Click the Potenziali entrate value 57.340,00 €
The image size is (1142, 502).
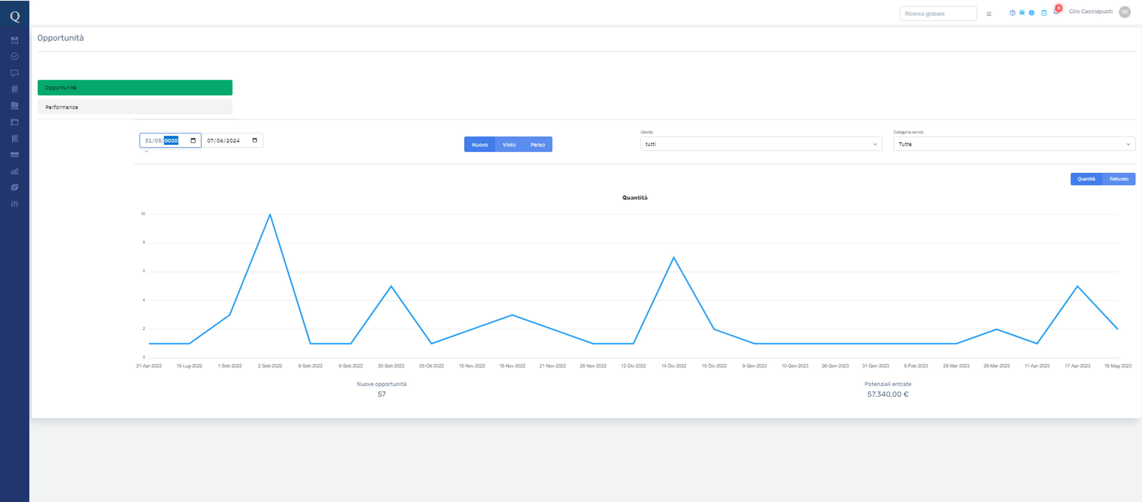(x=888, y=394)
